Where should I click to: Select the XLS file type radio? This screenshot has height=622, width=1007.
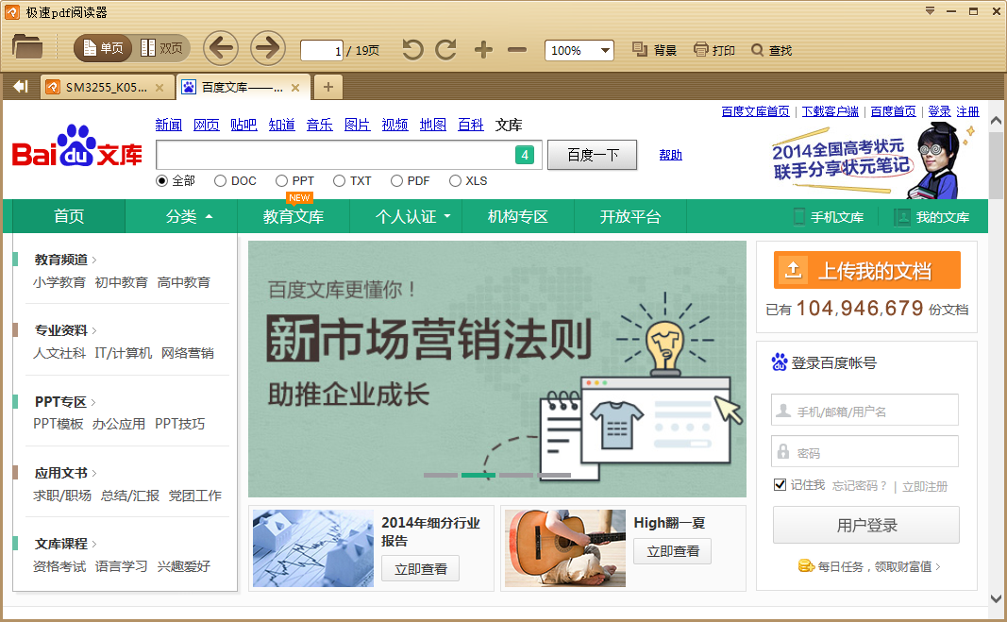tap(455, 181)
